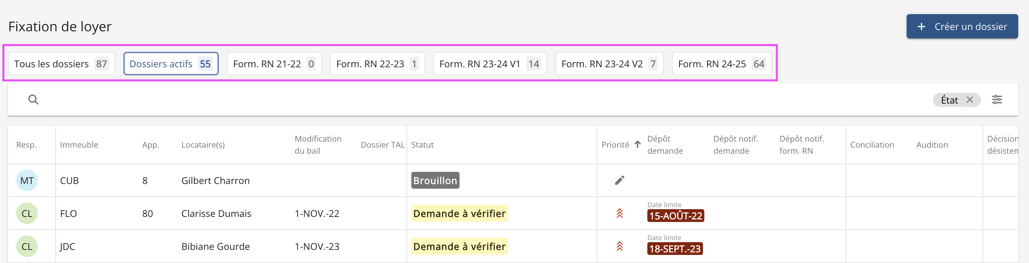
Task: Click the CL avatar in the FLO row
Action: coord(27,214)
